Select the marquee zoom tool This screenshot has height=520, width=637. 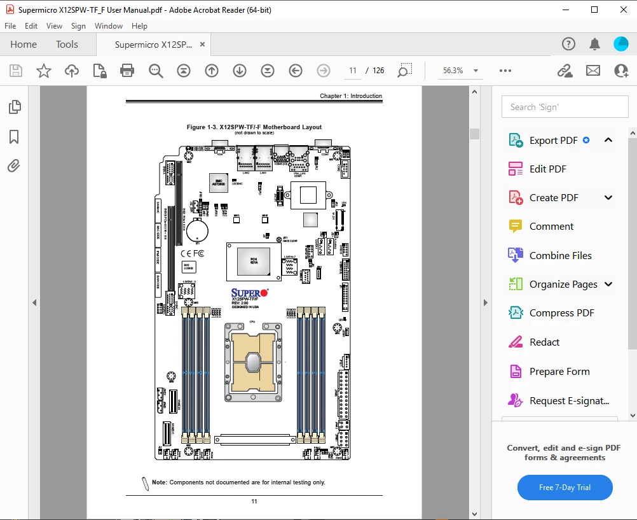coord(404,71)
